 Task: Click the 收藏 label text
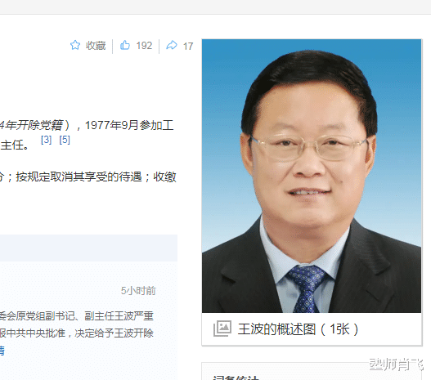tap(96, 46)
